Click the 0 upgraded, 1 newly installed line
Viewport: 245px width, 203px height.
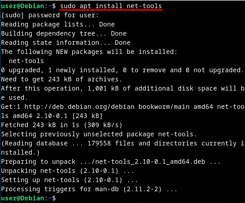[123, 70]
